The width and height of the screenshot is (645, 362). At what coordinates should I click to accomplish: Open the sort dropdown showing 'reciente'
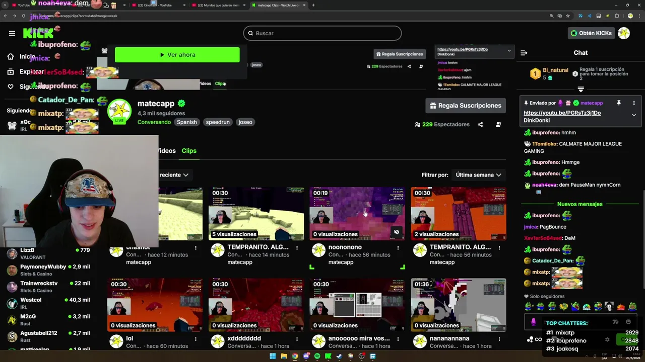click(x=174, y=175)
